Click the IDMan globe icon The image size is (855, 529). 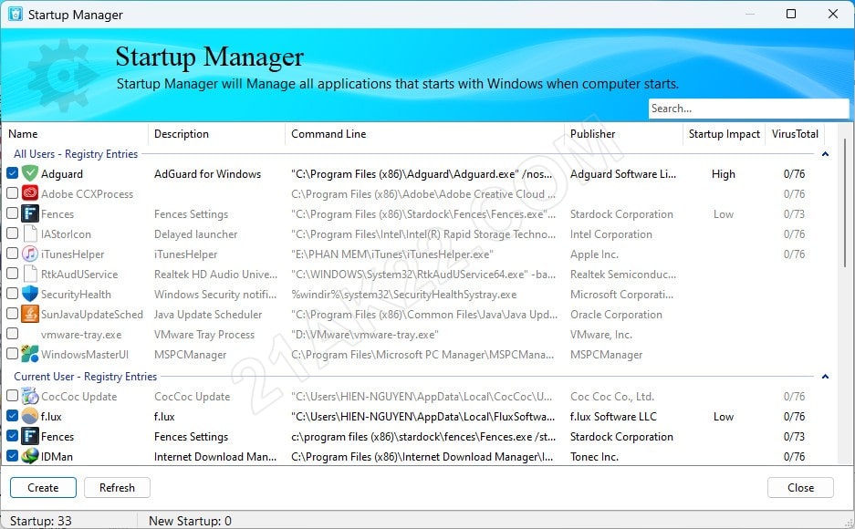coord(30,457)
